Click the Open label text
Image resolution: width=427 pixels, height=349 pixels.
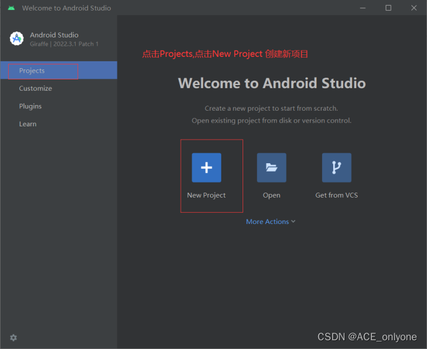coord(271,195)
